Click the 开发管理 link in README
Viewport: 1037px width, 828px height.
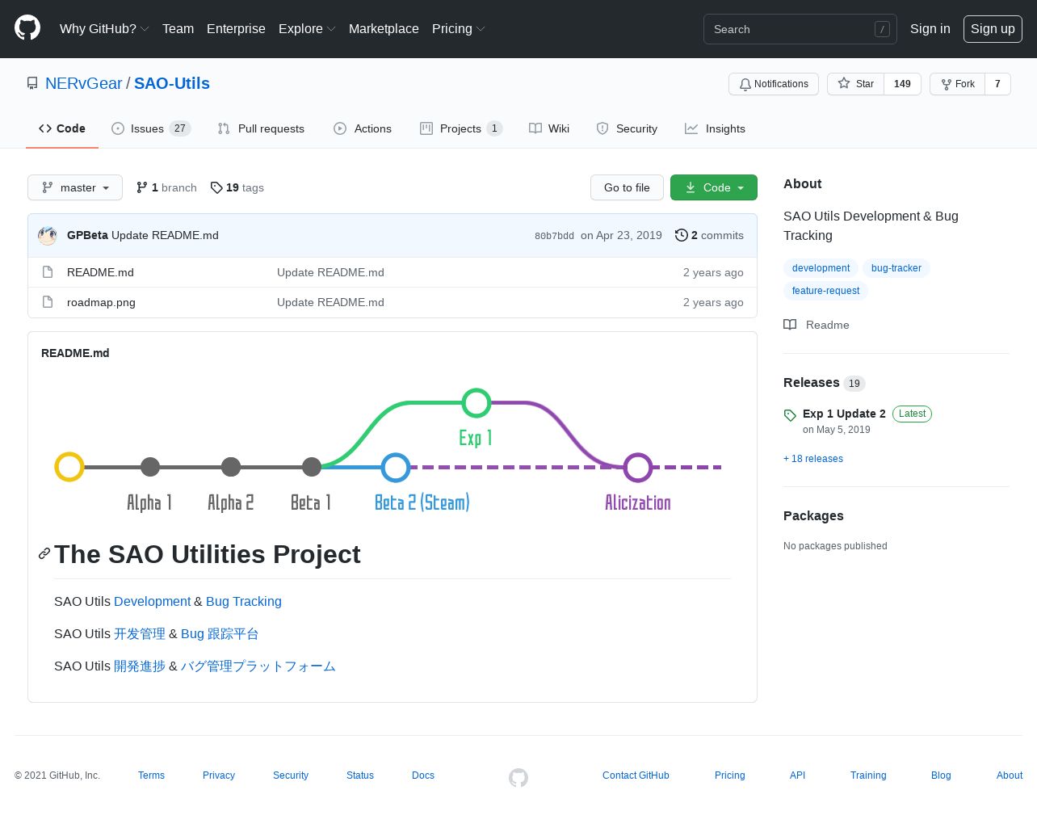[x=140, y=633]
